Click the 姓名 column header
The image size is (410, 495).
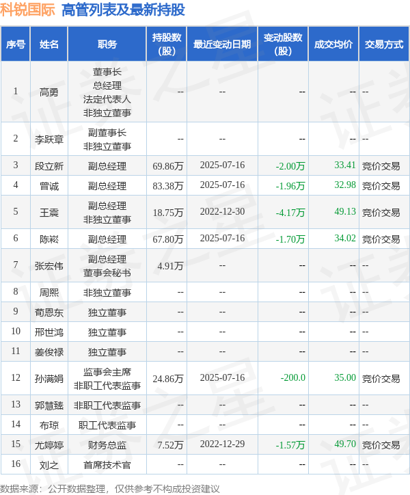pyautogui.click(x=49, y=44)
